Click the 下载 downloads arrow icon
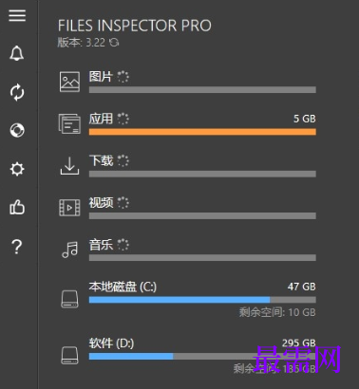 [69, 165]
